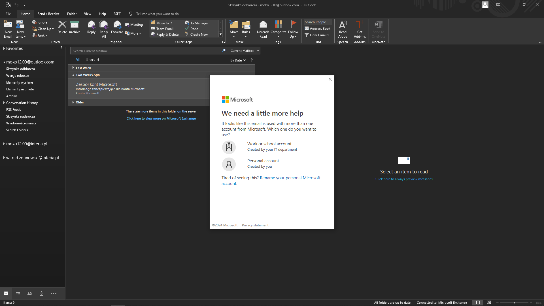Viewport: 544px width, 306px height.
Task: Adjust the zoom slider in status bar
Action: point(514,303)
